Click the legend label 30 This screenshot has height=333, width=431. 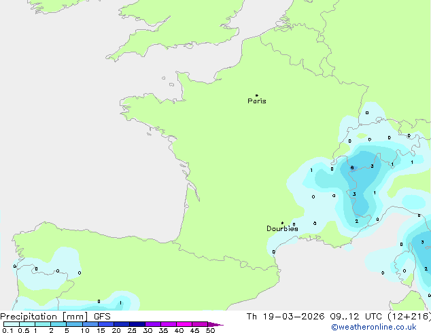click(148, 330)
